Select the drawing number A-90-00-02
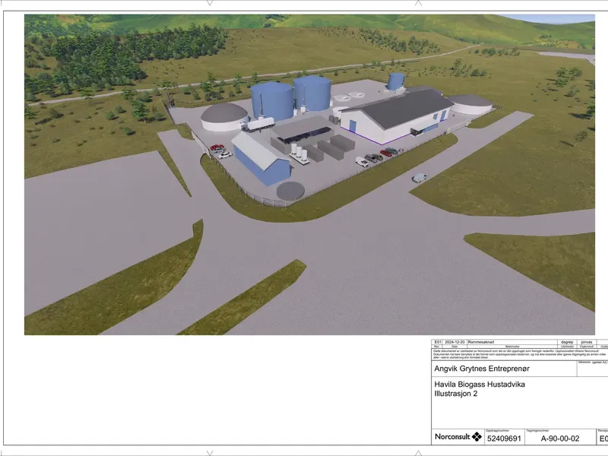The width and height of the screenshot is (608, 456). (560, 439)
